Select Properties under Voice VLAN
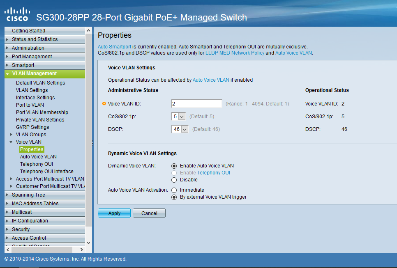397x268 pixels. (32, 149)
